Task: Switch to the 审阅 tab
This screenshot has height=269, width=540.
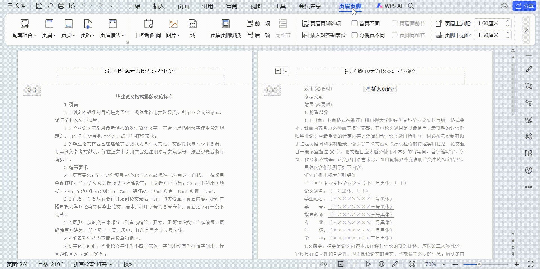Action: point(231,6)
